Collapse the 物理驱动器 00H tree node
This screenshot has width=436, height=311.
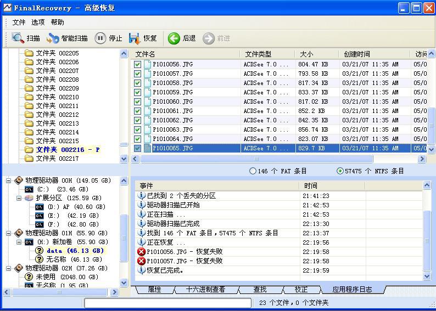click(9, 180)
